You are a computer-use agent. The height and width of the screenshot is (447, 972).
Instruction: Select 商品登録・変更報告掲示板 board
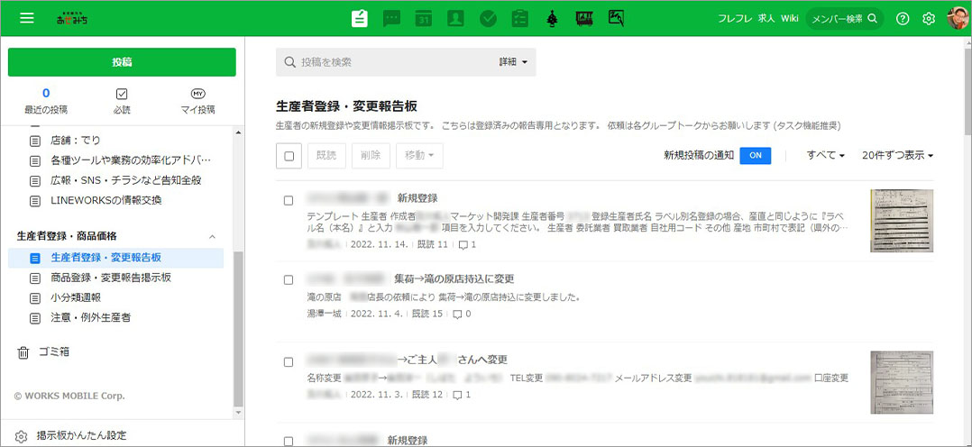[111, 278]
